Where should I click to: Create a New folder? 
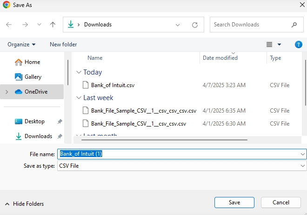63,44
